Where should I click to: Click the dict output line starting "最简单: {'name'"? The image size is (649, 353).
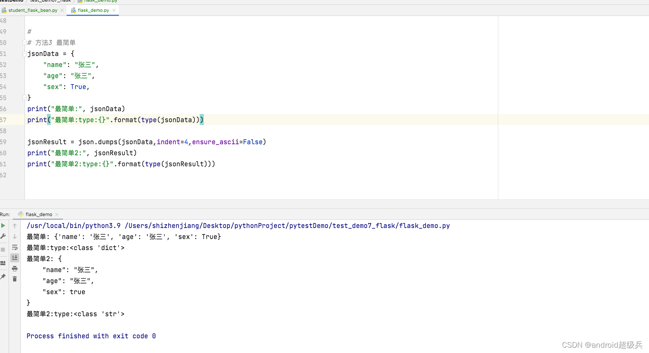click(124, 237)
